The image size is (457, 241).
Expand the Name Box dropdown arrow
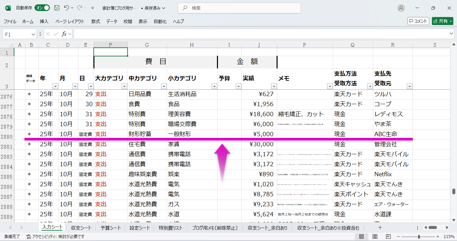point(33,34)
